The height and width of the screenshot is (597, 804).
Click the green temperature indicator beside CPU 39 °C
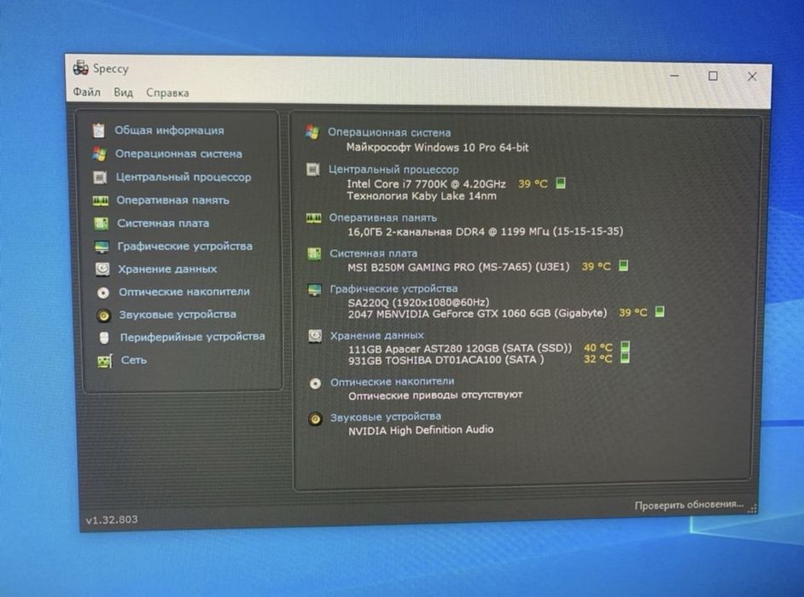(561, 183)
